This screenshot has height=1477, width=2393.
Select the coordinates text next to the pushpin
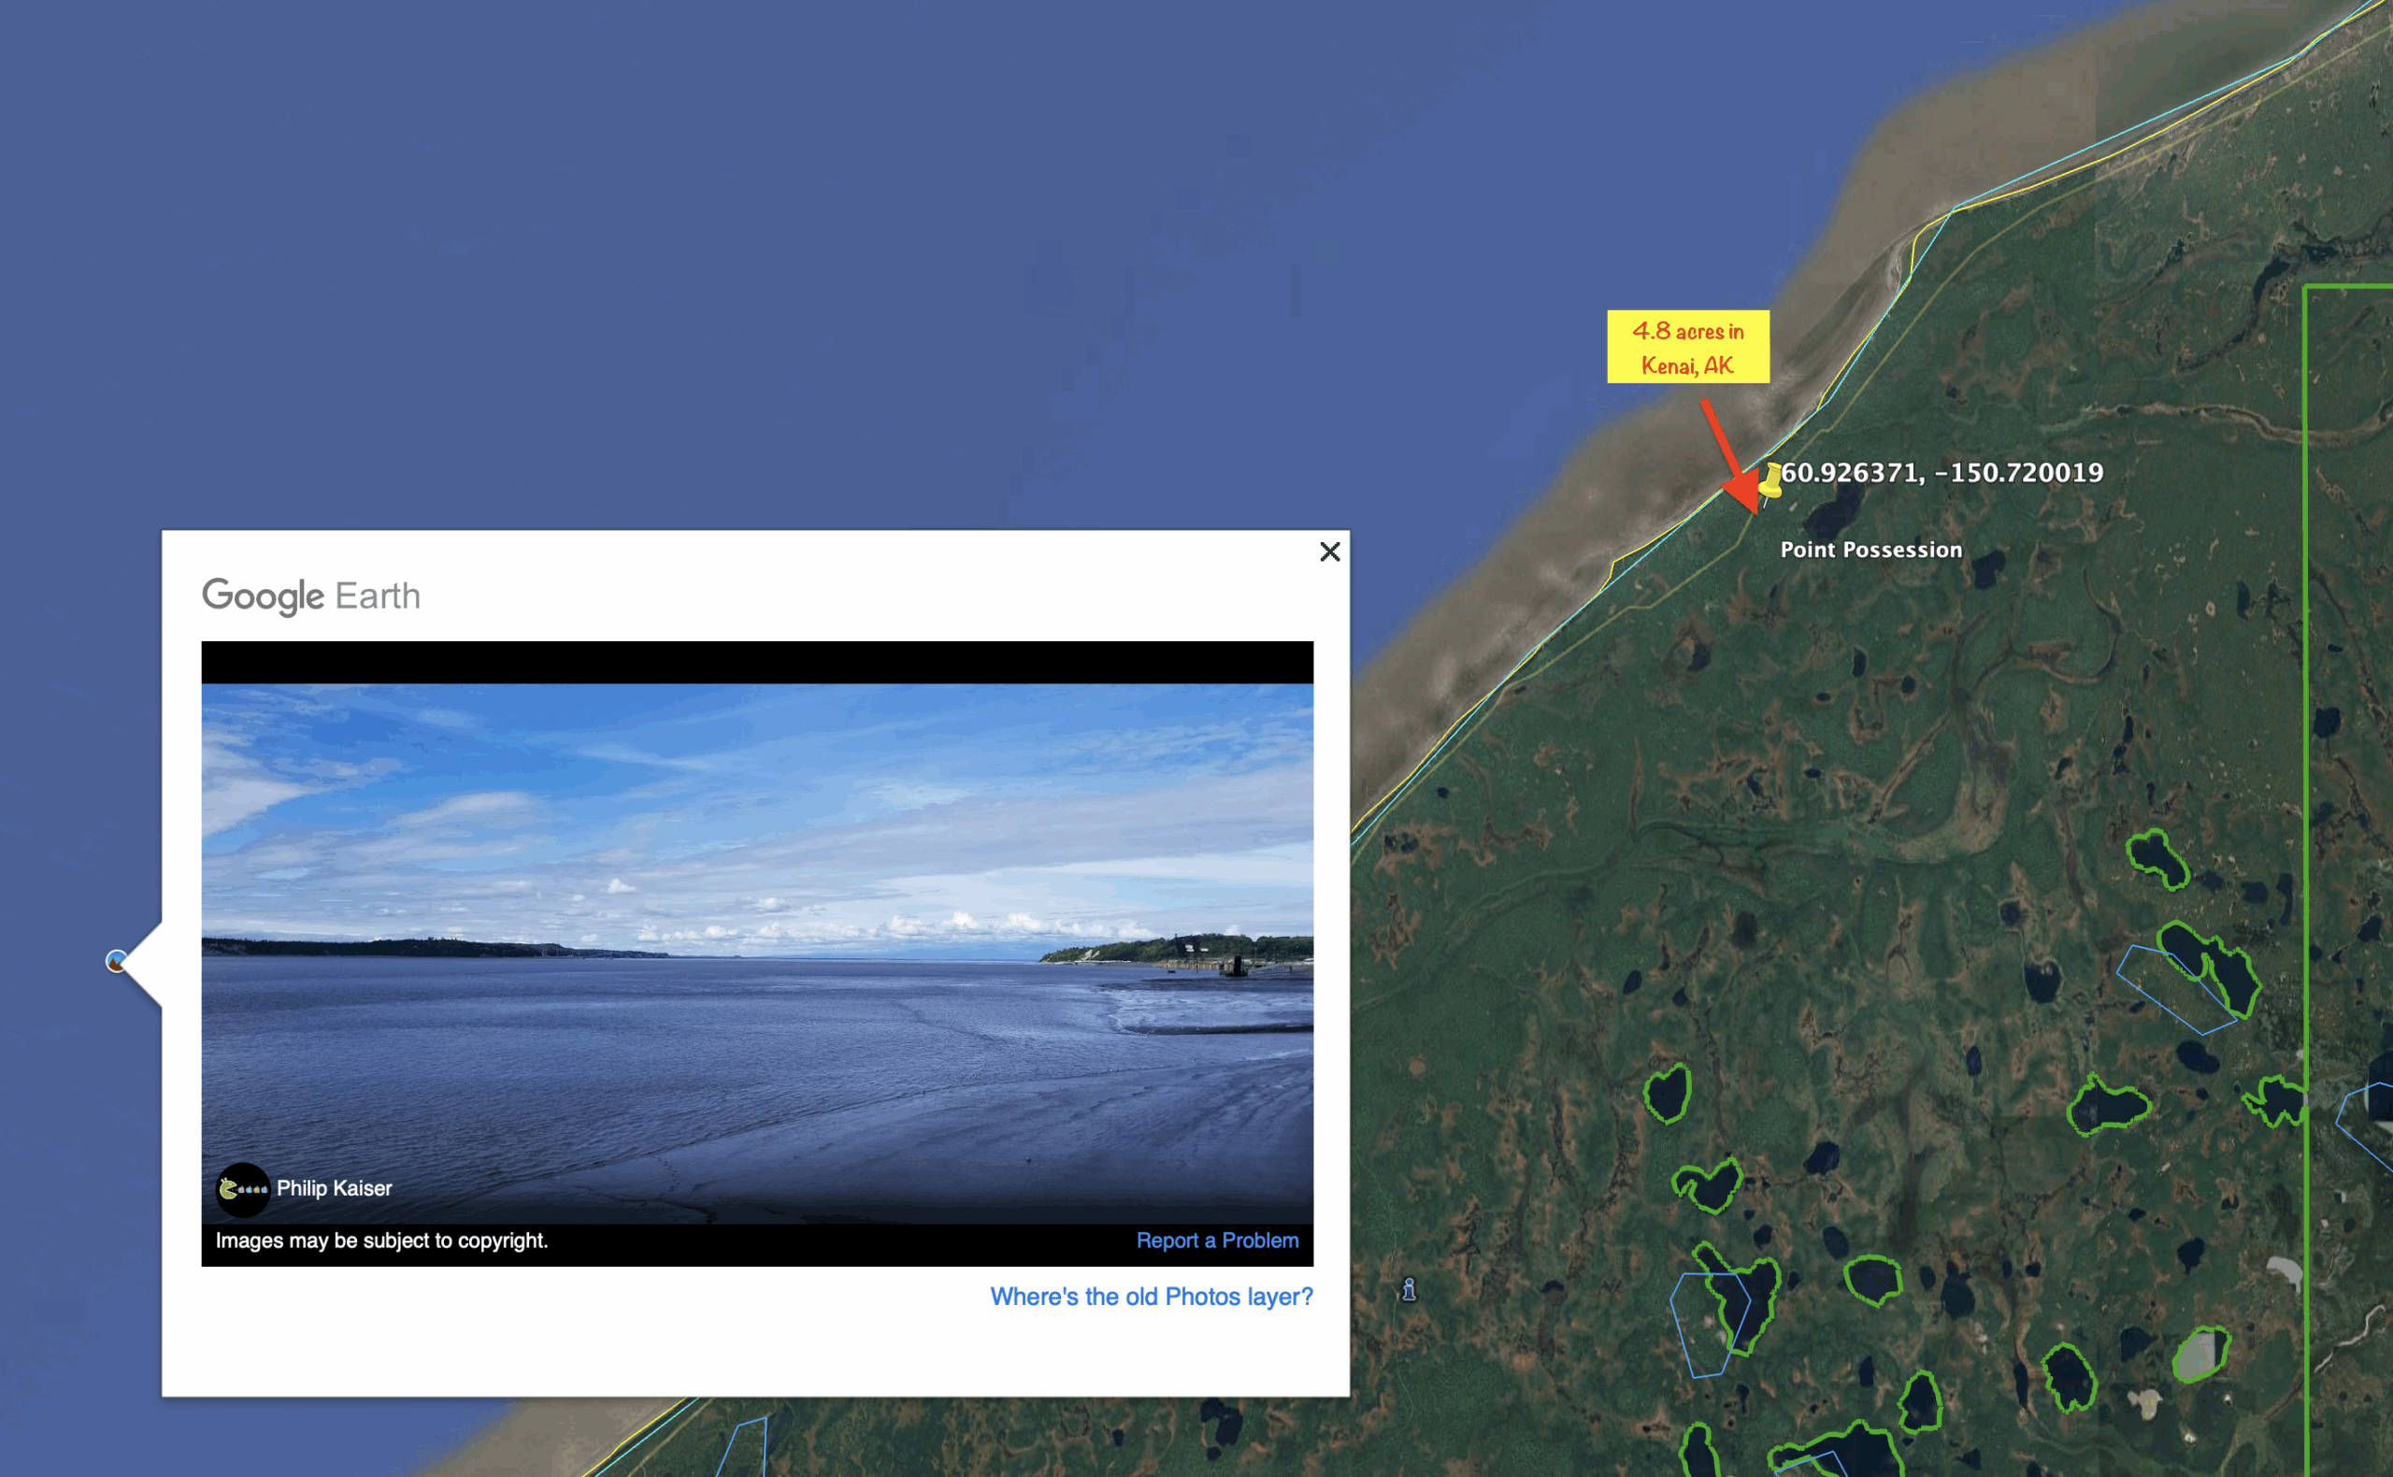(x=1941, y=472)
